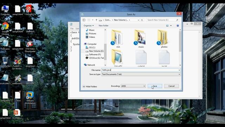
Task: Change view with the view icon
Action: coord(167,26)
